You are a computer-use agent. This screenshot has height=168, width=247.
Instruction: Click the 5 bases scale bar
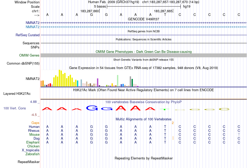click(144, 7)
